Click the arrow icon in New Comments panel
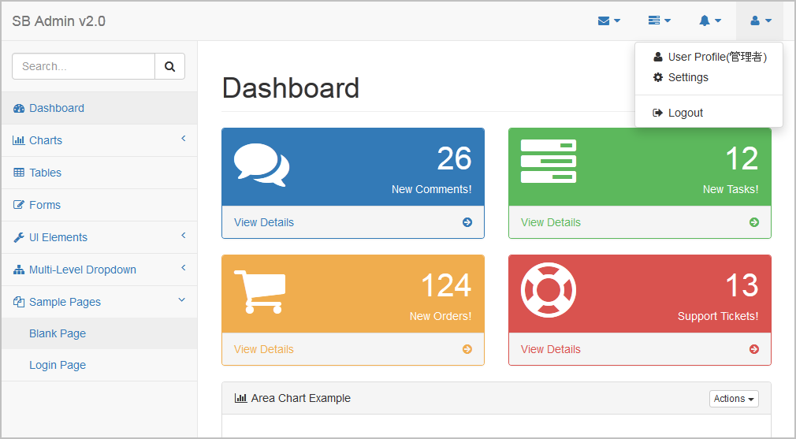Image resolution: width=796 pixels, height=439 pixels. 467,222
